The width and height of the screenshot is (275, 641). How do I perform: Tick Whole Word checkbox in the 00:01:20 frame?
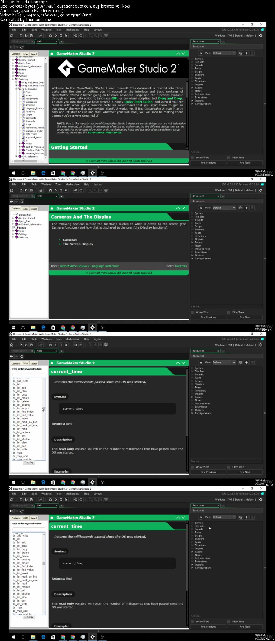tap(192, 312)
